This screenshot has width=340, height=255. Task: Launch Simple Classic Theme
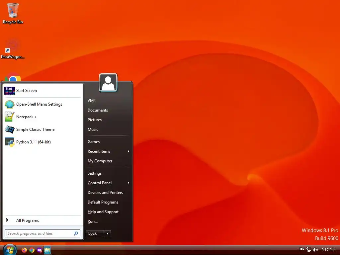coord(43,129)
